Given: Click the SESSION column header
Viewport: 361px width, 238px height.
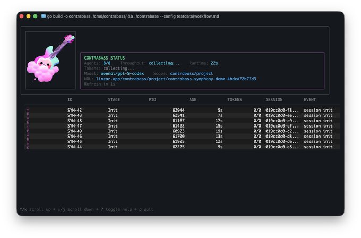Looking at the screenshot, I should 274,100.
